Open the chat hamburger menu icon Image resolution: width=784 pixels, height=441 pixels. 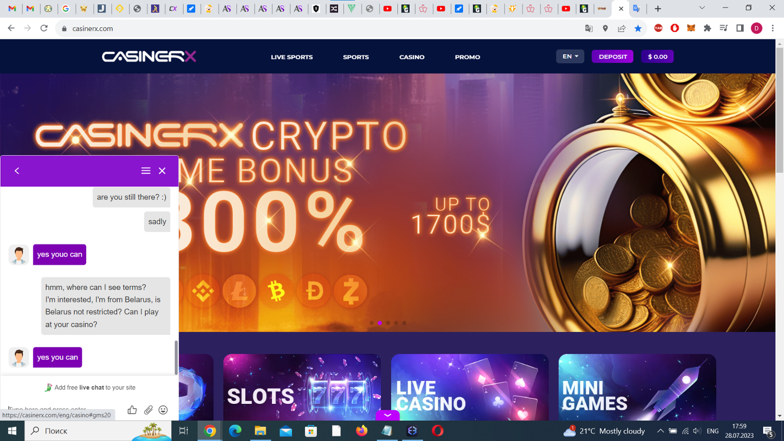(x=146, y=171)
